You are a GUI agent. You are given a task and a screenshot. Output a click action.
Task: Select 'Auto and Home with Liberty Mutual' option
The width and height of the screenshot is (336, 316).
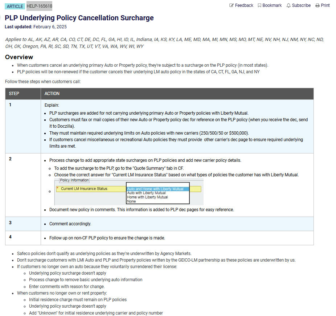(x=158, y=189)
